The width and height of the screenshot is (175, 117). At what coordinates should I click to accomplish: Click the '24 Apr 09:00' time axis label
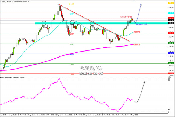click(78, 115)
